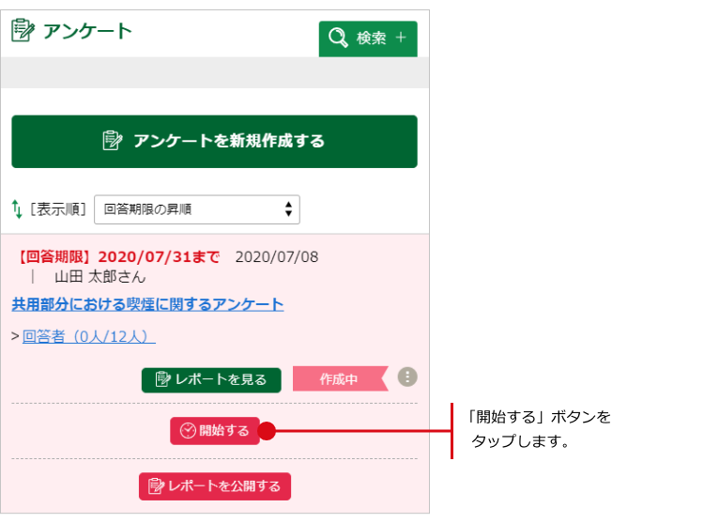Click the survey notepad icon in the アンケート header

point(23,31)
